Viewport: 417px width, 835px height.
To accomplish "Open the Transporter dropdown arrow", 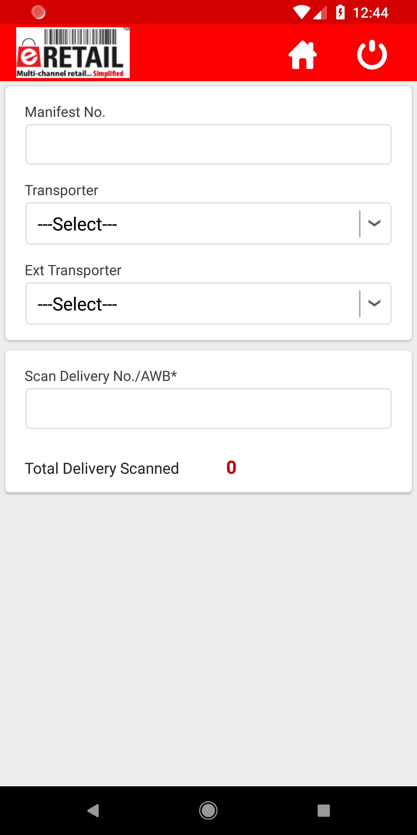I will click(374, 223).
